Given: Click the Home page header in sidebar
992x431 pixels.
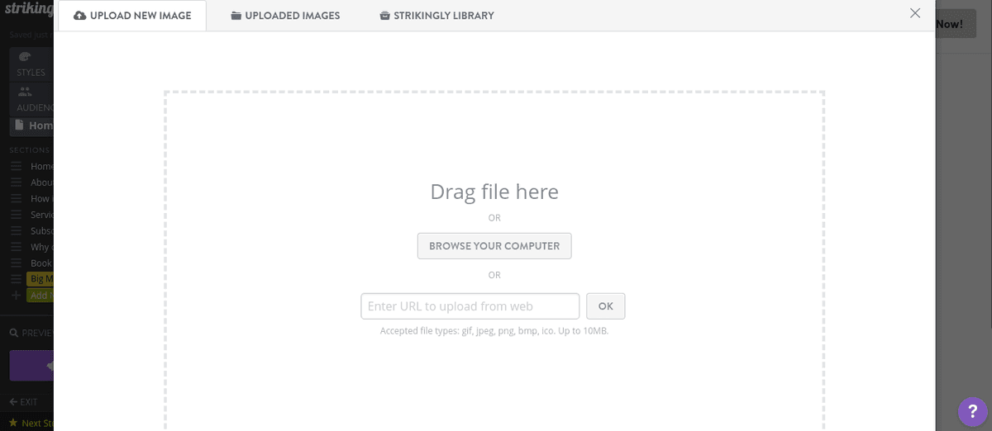Looking at the screenshot, I should (x=31, y=126).
